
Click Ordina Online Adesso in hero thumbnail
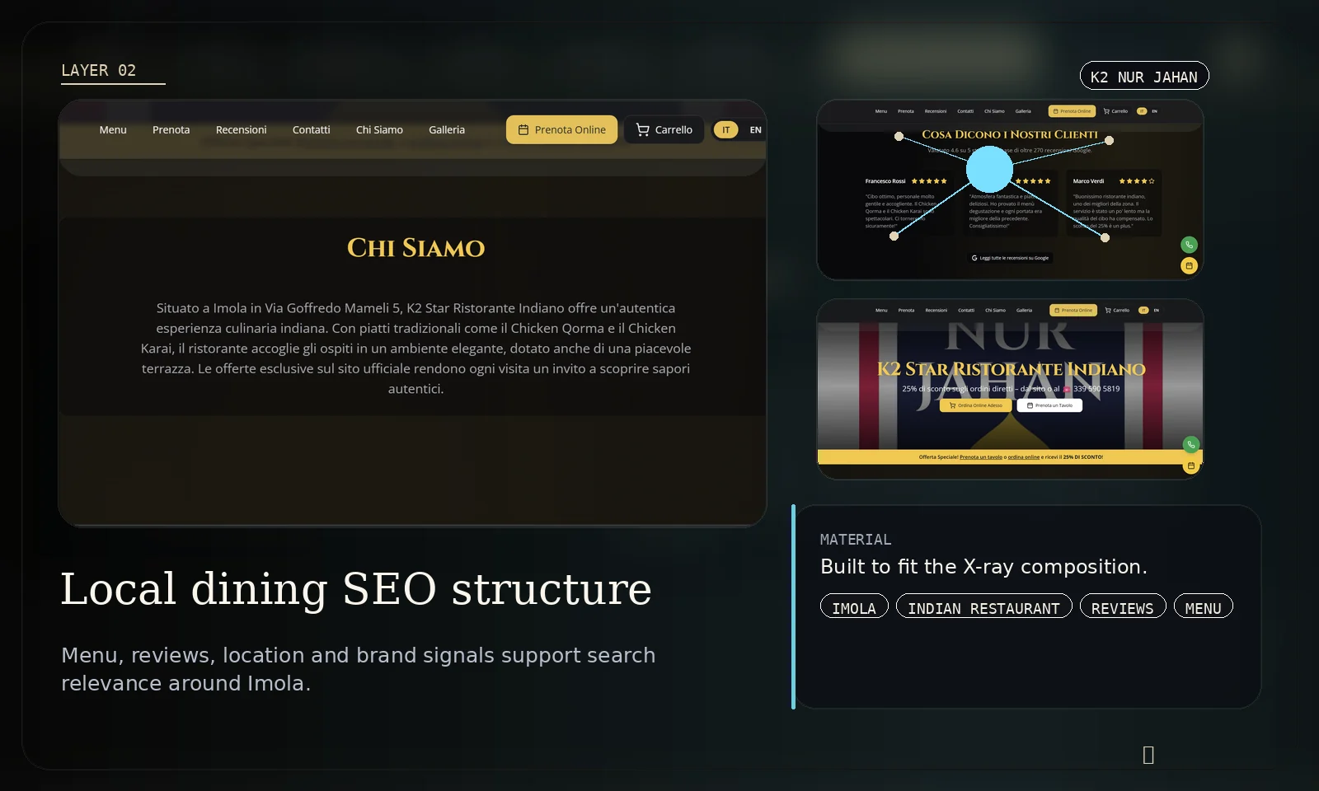click(976, 405)
